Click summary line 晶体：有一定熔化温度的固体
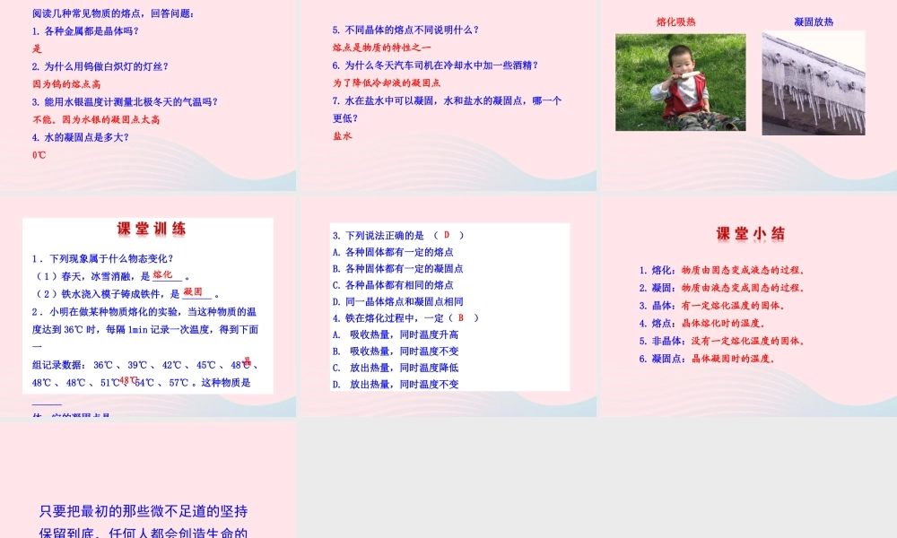This screenshot has height=538, width=897. coord(712,306)
